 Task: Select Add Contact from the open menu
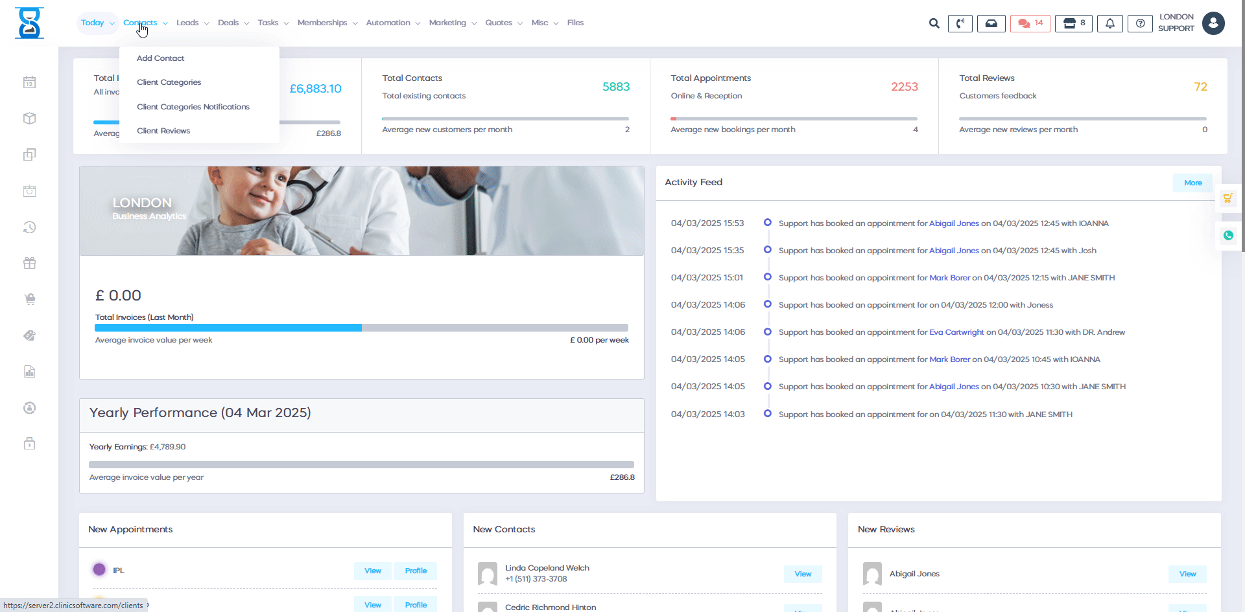(x=160, y=58)
